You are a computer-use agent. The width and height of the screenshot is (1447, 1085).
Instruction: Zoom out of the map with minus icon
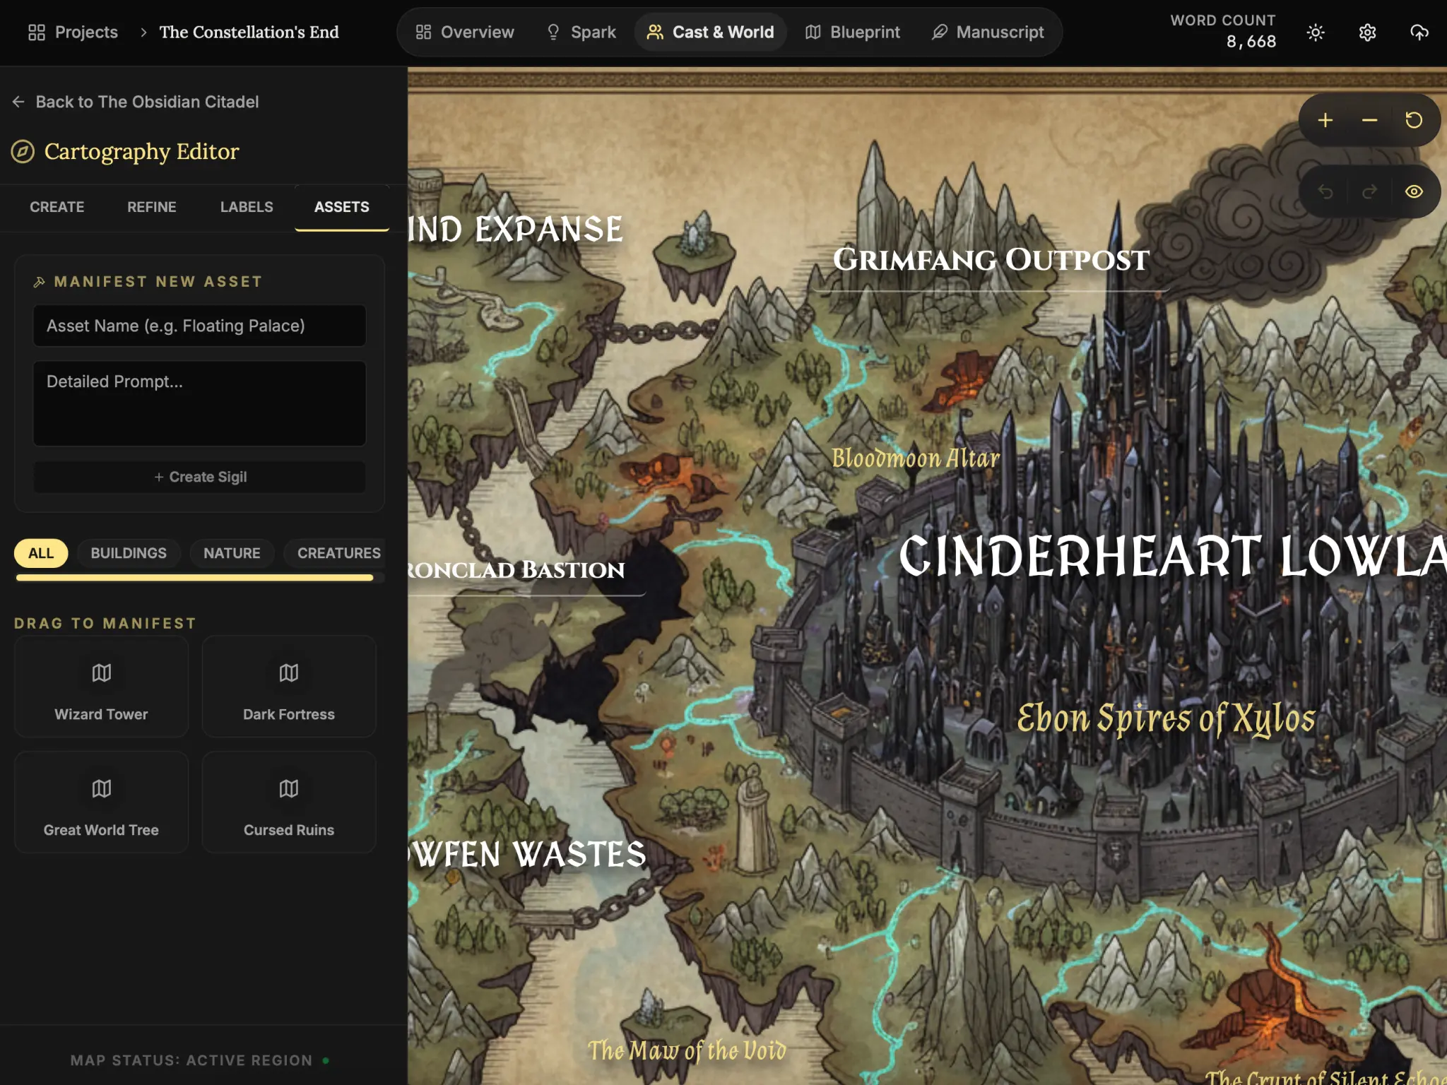pos(1369,121)
